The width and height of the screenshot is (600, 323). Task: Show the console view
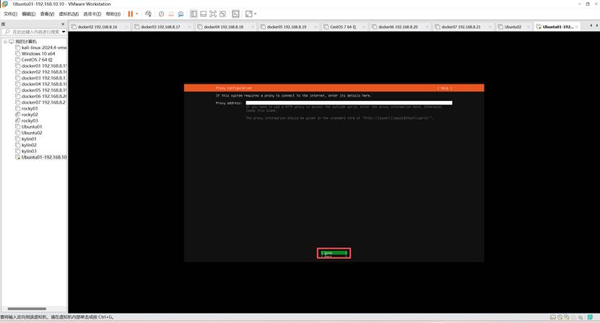[x=235, y=14]
